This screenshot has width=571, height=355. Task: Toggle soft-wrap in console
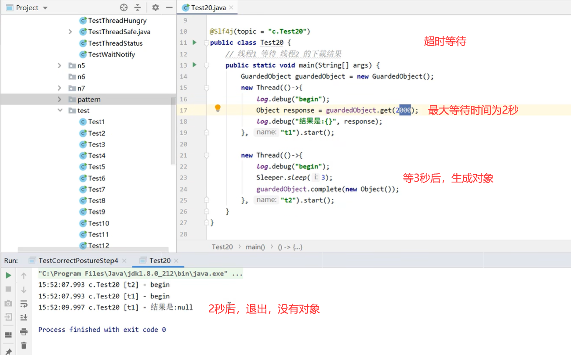click(x=24, y=303)
